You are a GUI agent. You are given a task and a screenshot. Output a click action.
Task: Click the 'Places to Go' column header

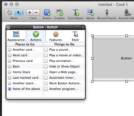(25, 44)
